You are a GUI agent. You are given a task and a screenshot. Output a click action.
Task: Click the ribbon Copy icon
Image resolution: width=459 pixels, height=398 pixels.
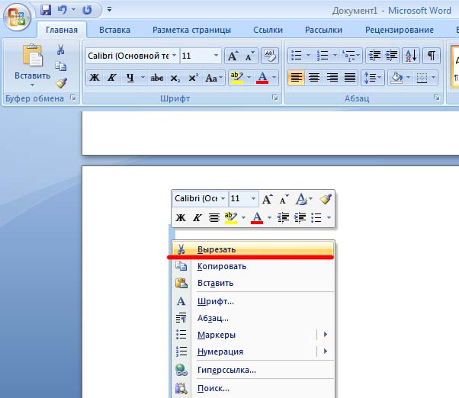pyautogui.click(x=60, y=66)
